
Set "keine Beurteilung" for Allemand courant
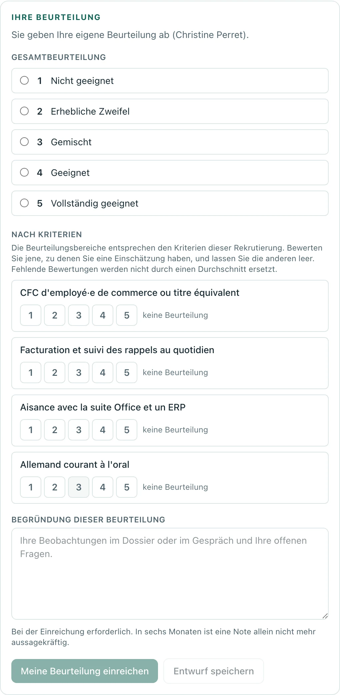(x=175, y=487)
